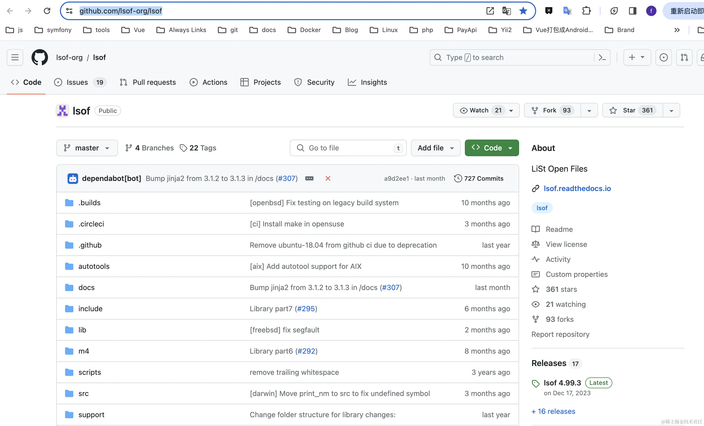Click the browser reload icon
The image size is (704, 426).
(x=47, y=11)
